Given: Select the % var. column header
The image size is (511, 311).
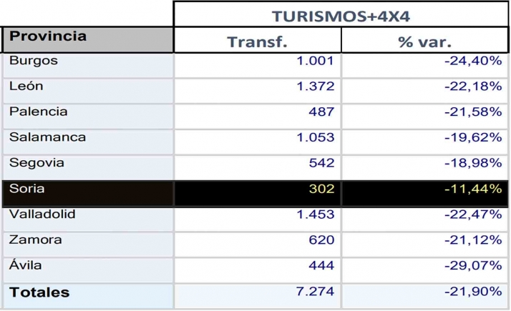Looking at the screenshot, I should 424,41.
